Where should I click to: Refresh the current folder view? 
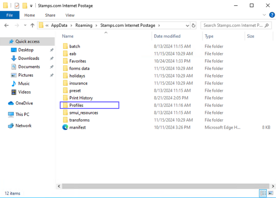194,25
